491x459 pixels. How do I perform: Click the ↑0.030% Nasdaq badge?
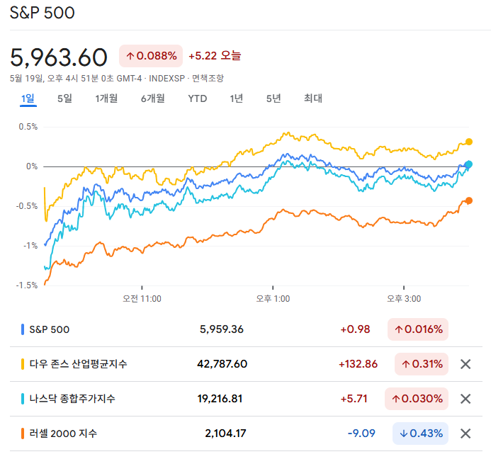[x=417, y=399]
